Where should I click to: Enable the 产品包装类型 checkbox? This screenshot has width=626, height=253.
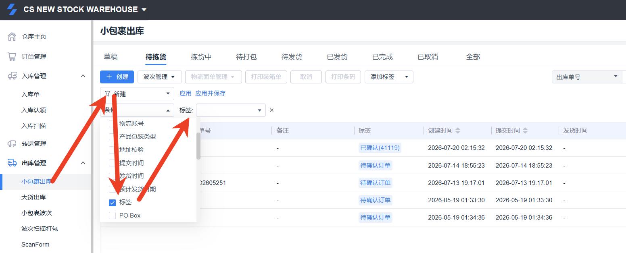[113, 137]
